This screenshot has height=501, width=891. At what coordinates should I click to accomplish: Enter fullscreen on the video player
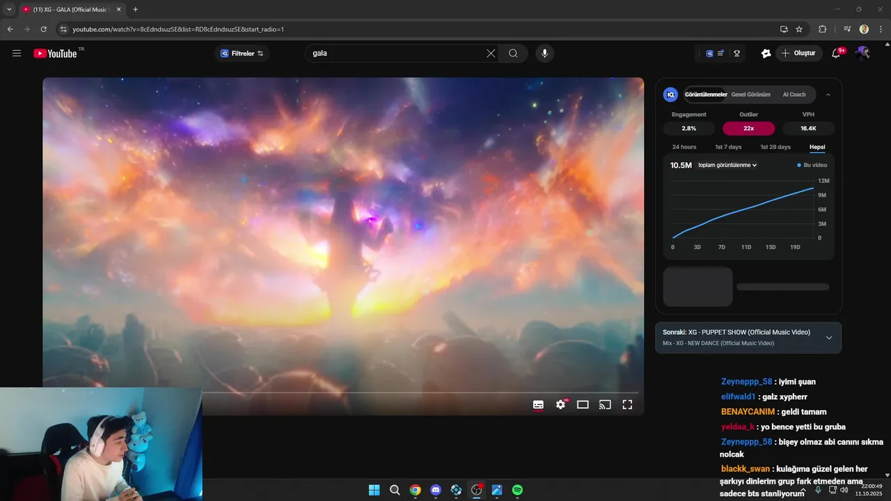[627, 404]
